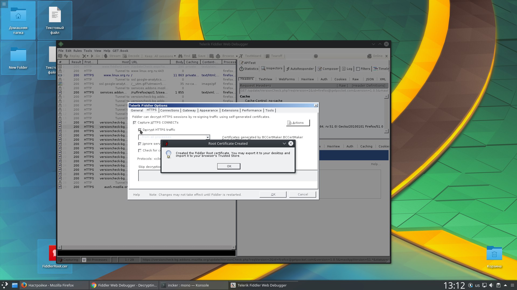The width and height of the screenshot is (517, 290).
Task: Select session row for www.linux.org.ru HTTPS
Action: 147,75
